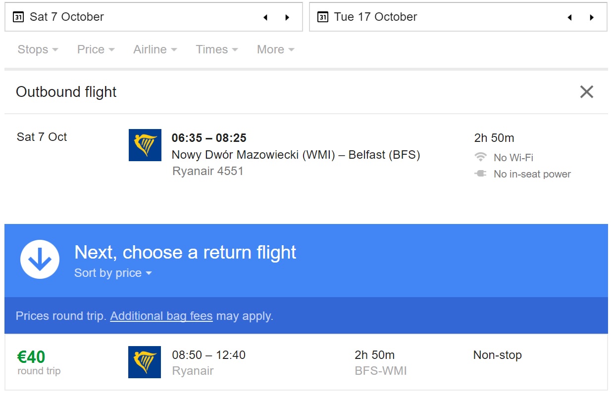The image size is (614, 398).
Task: Advance departure date with next-day arrow
Action: (x=287, y=18)
